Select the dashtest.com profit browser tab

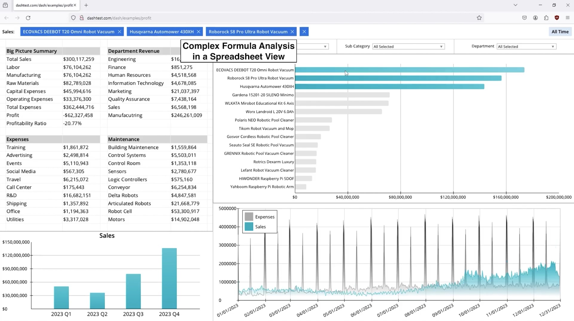45,5
